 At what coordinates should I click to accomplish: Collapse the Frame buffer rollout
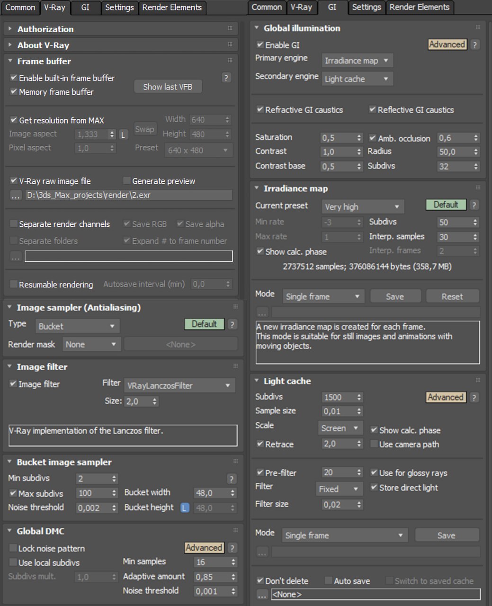point(10,61)
